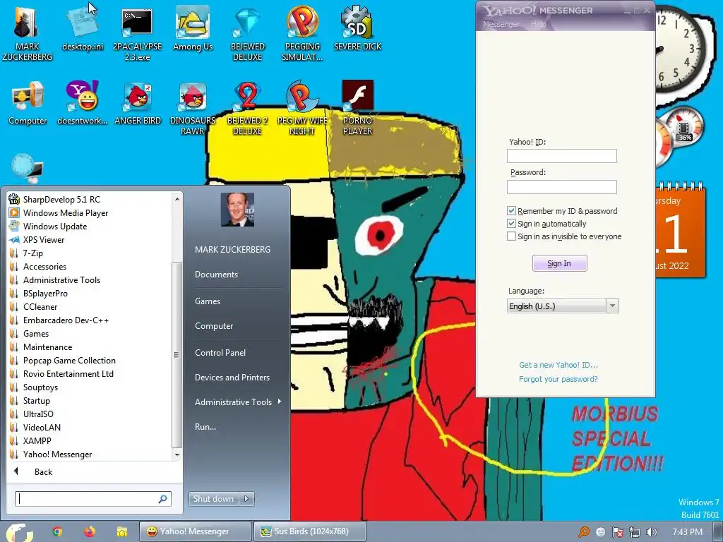Image resolution: width=723 pixels, height=542 pixels.
Task: Open the Help menu in Yahoo Messenger
Action: pos(538,24)
